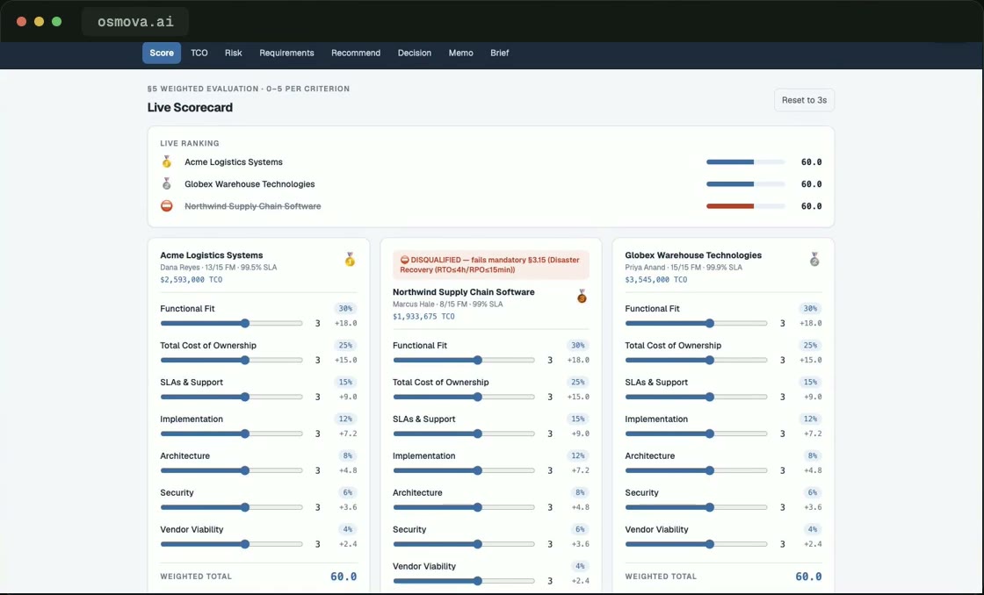This screenshot has width=984, height=595.
Task: Click the Acme card weighted total 60.0
Action: [x=344, y=577]
